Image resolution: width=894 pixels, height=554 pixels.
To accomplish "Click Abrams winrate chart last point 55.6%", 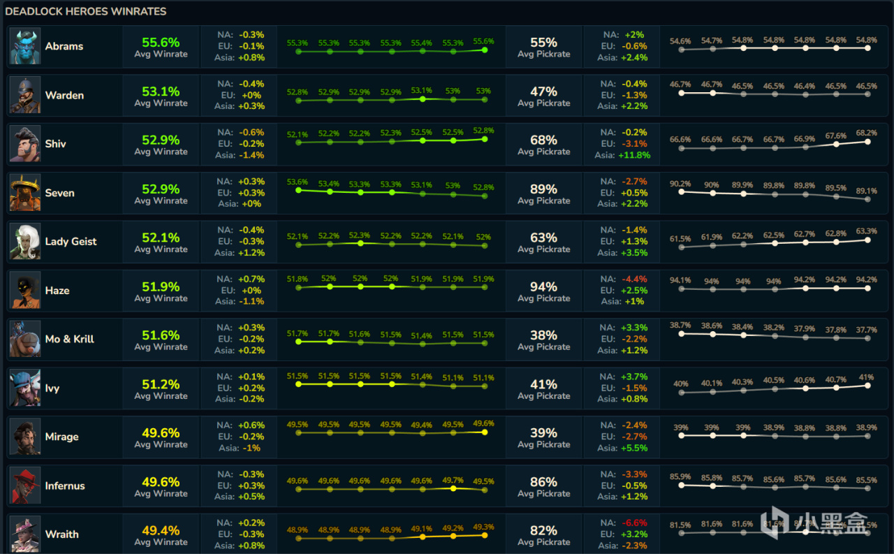I will tap(484, 50).
